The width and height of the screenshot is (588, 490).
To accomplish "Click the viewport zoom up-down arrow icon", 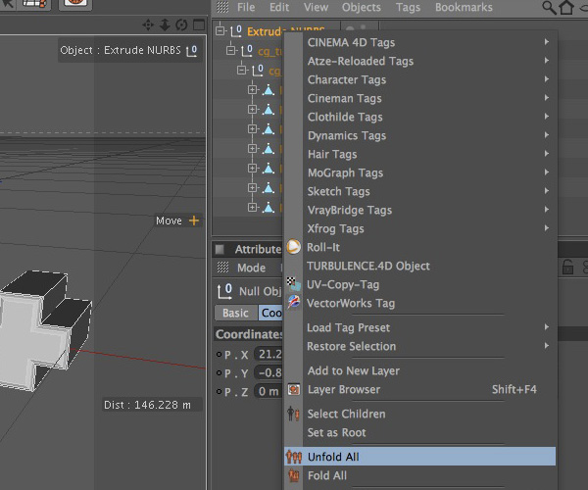I will point(165,25).
